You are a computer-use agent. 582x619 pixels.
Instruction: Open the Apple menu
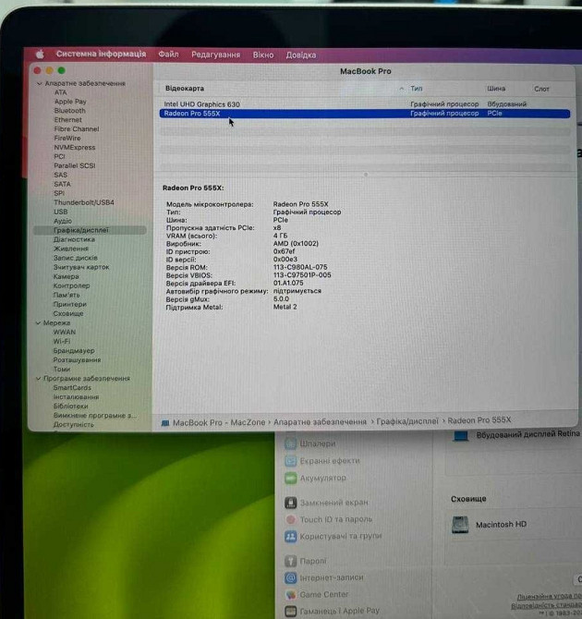coord(40,55)
